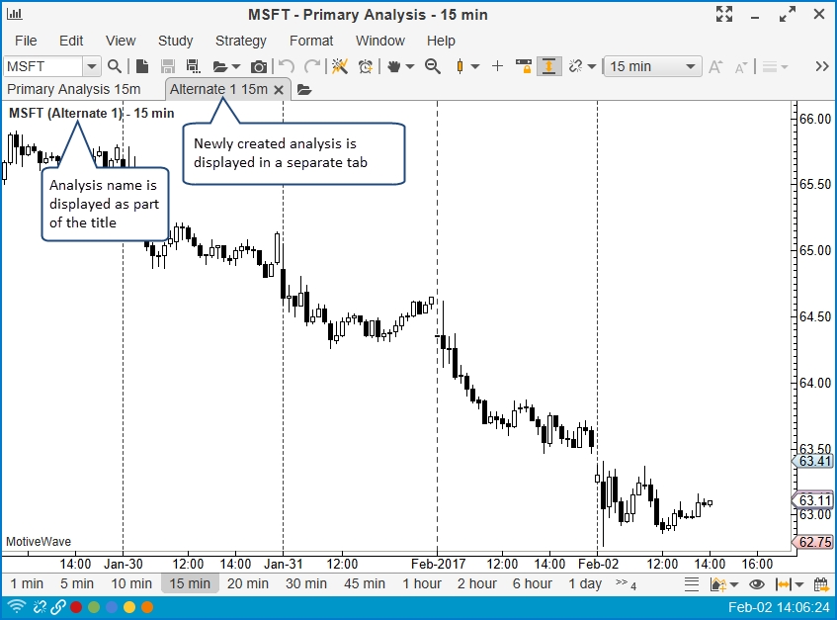
Task: Open dropdown arrow next to open folder icon
Action: 236,67
